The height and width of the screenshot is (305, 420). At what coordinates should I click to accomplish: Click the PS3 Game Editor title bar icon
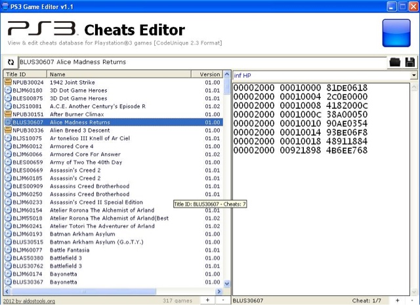[x=5, y=6]
